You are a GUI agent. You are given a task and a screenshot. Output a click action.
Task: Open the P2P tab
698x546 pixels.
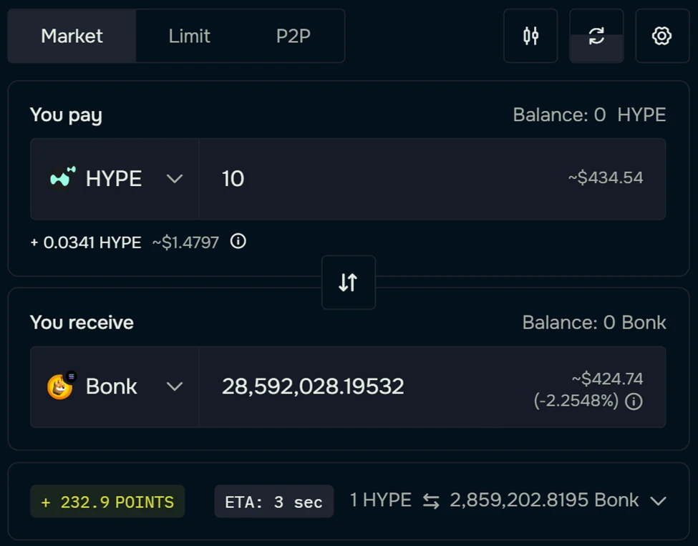tap(294, 36)
